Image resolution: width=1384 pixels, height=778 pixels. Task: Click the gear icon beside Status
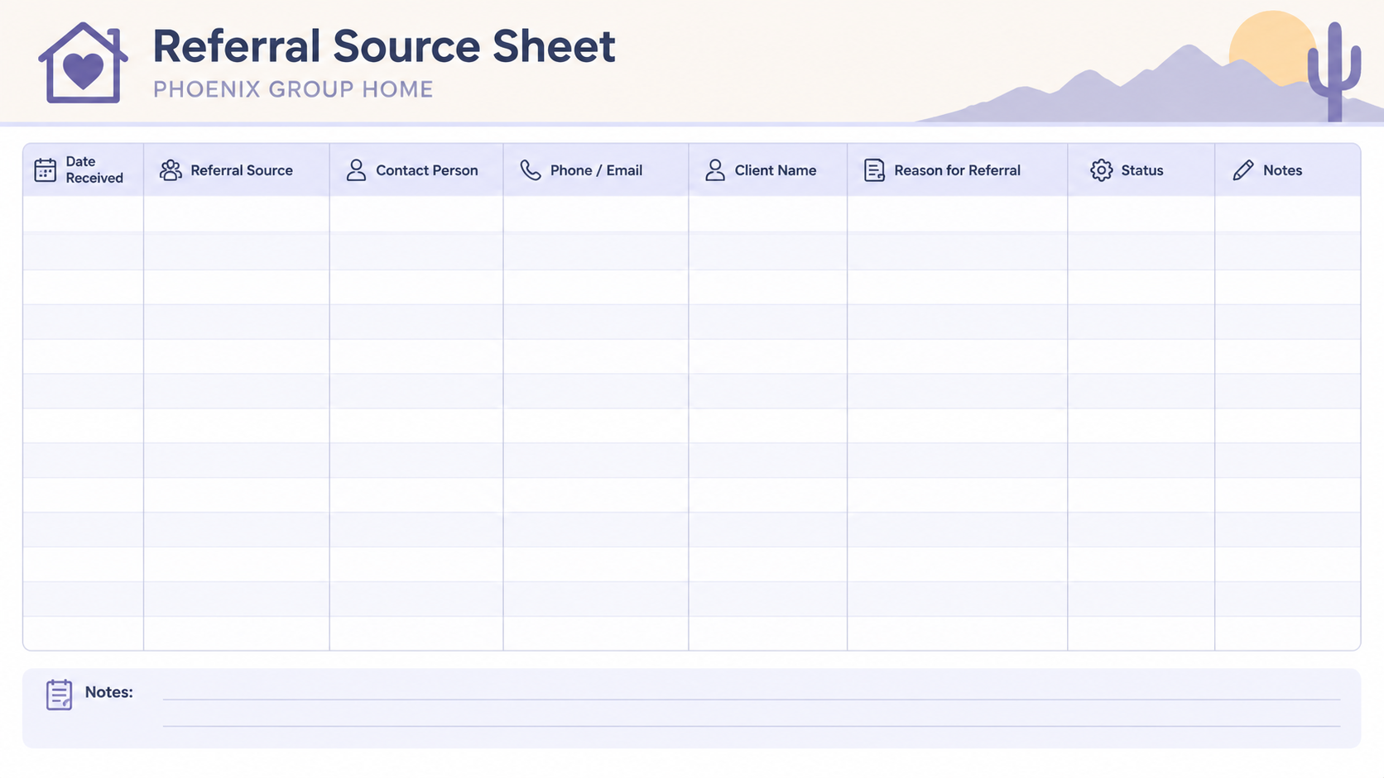1101,170
